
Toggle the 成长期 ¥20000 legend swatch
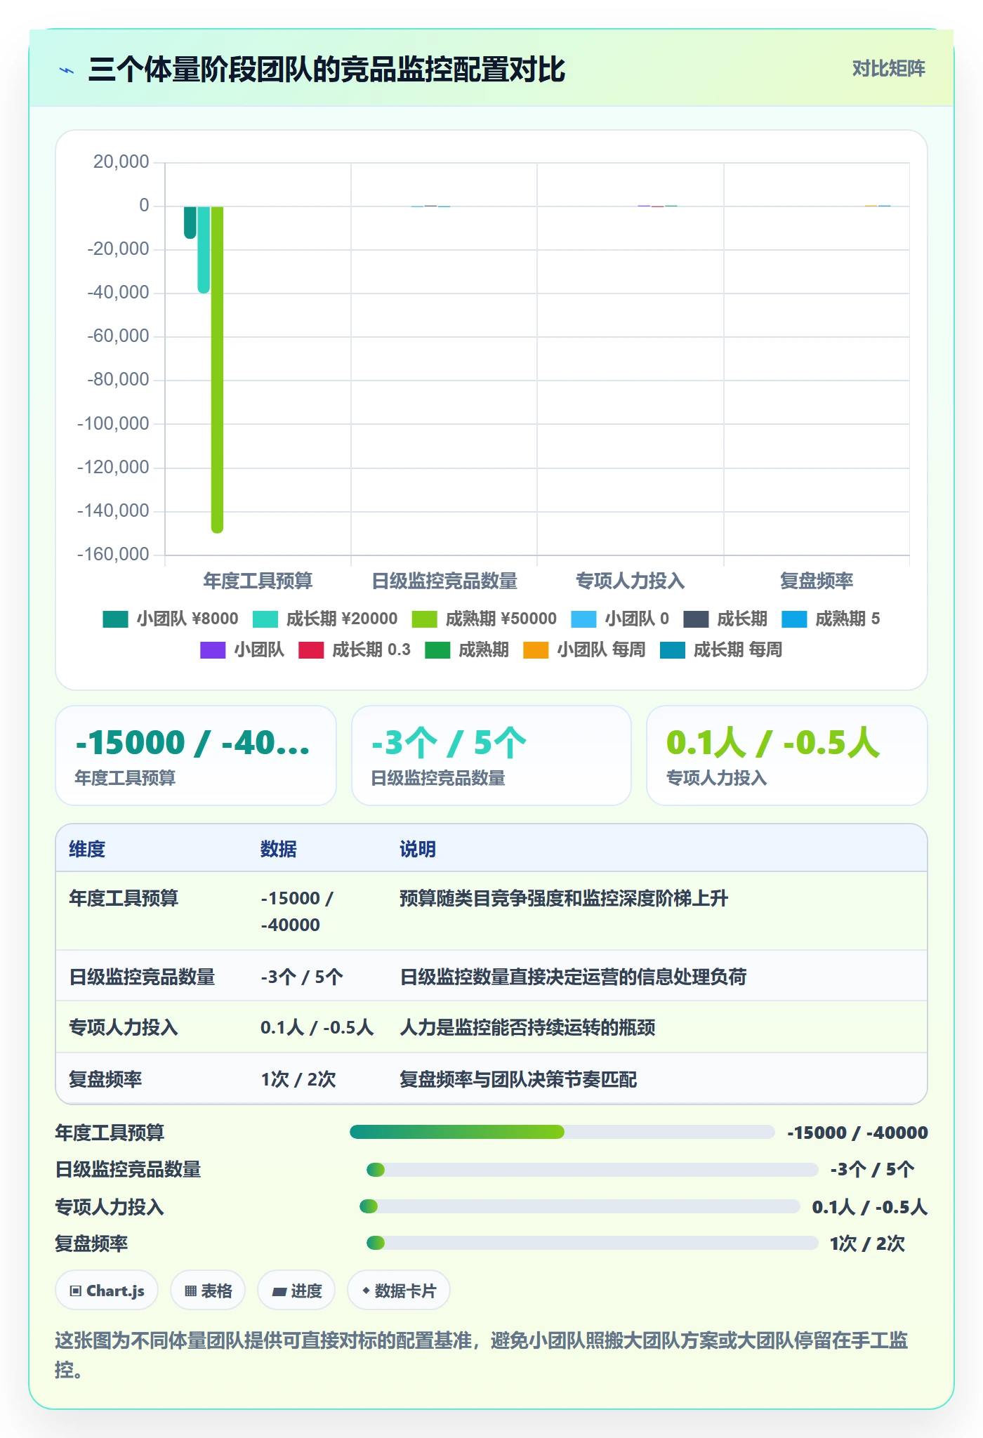coord(265,619)
